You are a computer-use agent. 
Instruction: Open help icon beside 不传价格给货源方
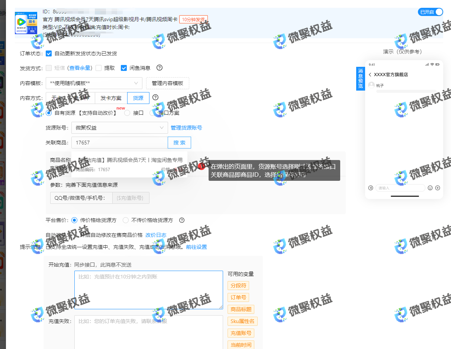tap(182, 220)
